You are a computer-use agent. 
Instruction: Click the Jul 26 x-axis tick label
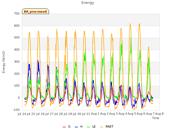click(x=40, y=114)
